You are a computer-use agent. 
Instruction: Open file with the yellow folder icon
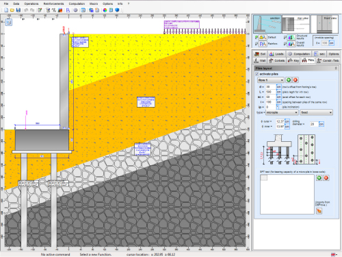coord(12,10)
